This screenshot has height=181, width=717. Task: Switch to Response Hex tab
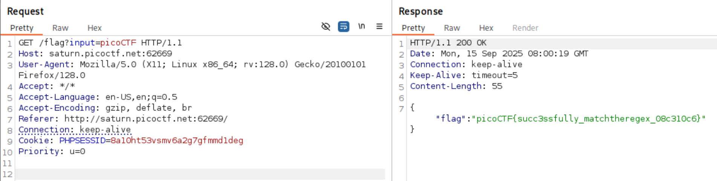(x=486, y=28)
